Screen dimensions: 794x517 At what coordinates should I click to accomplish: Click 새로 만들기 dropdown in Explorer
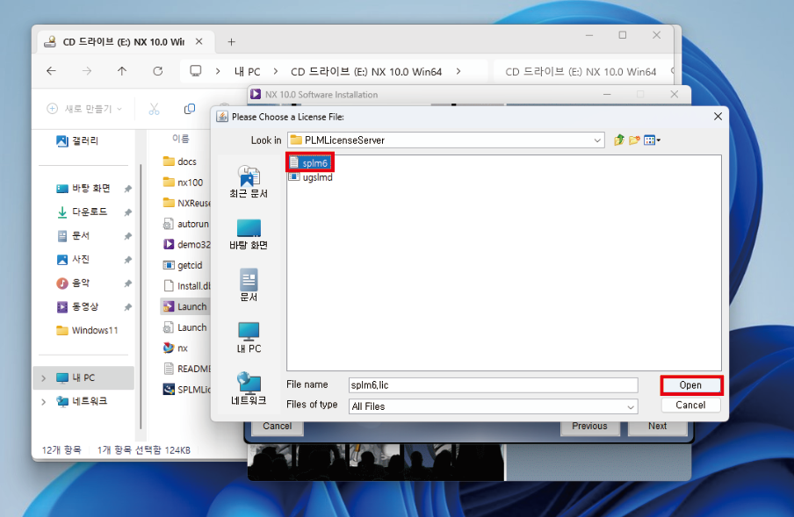pyautogui.click(x=84, y=109)
